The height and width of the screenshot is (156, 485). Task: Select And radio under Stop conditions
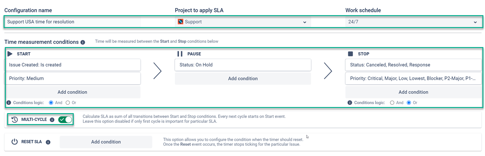pyautogui.click(x=392, y=103)
